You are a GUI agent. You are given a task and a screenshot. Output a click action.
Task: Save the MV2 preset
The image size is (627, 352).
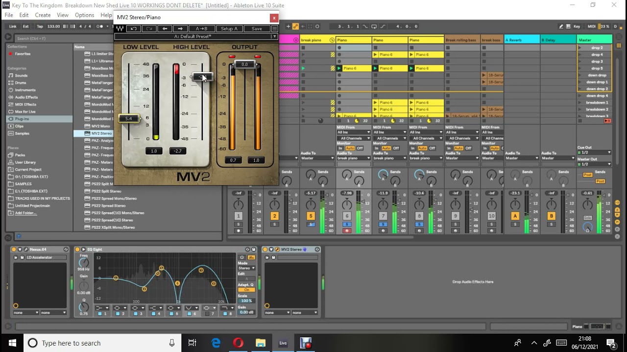[257, 29]
